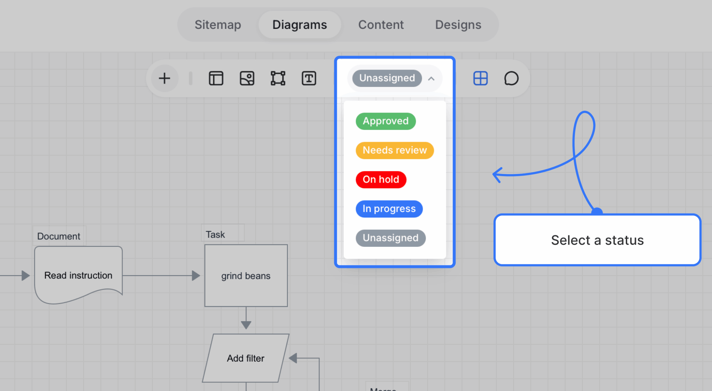Choose the In progress status option
This screenshot has height=391, width=712.
pos(389,209)
